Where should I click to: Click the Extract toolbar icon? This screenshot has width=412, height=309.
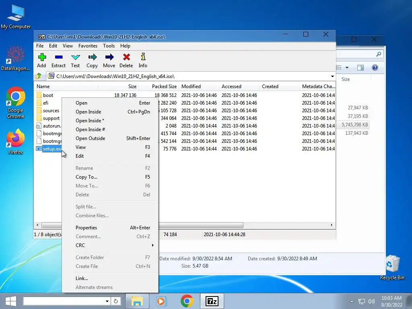pos(59,57)
